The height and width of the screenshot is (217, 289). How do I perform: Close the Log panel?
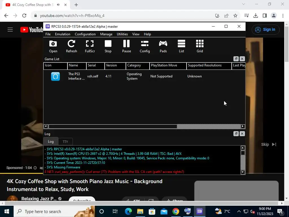(x=242, y=134)
